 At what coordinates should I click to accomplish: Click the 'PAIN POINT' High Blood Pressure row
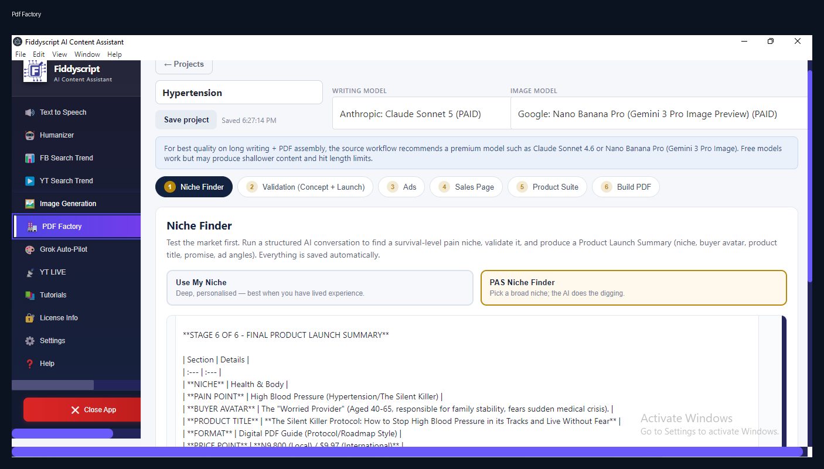coord(313,396)
